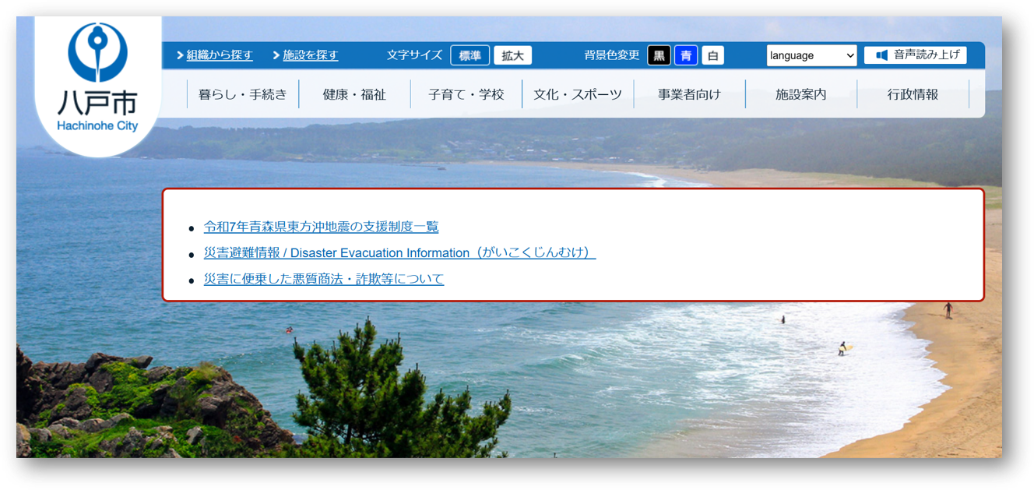Switch background color to white (白)

coord(712,55)
